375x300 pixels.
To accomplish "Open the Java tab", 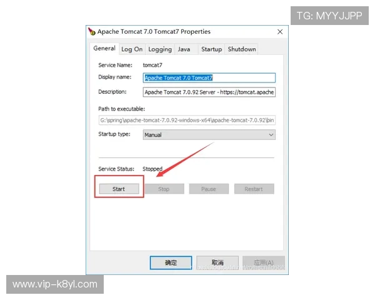I will [184, 49].
